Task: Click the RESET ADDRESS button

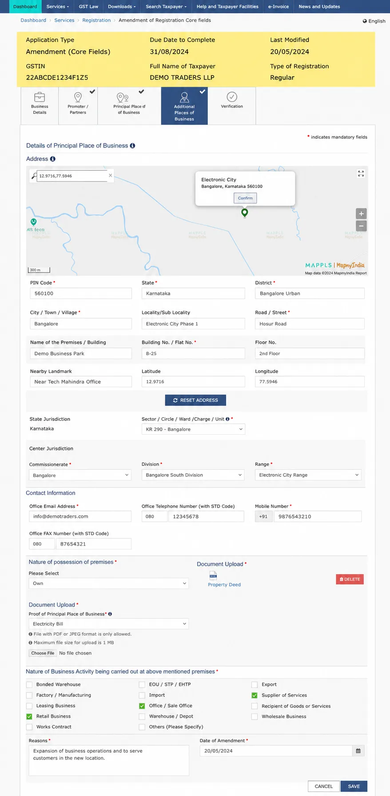Action: coord(195,400)
